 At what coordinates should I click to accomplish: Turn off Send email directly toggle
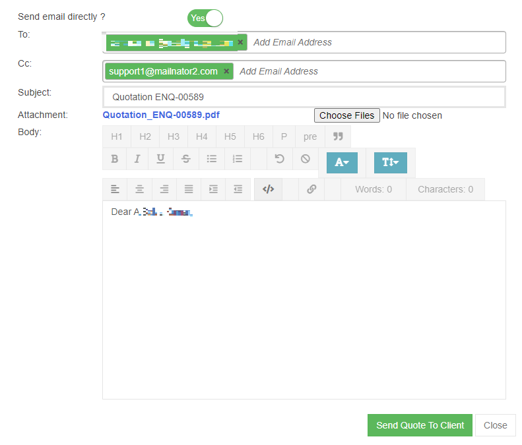[x=205, y=18]
